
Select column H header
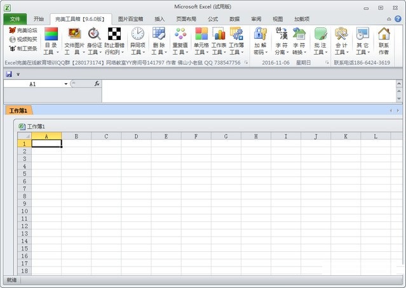(256, 136)
